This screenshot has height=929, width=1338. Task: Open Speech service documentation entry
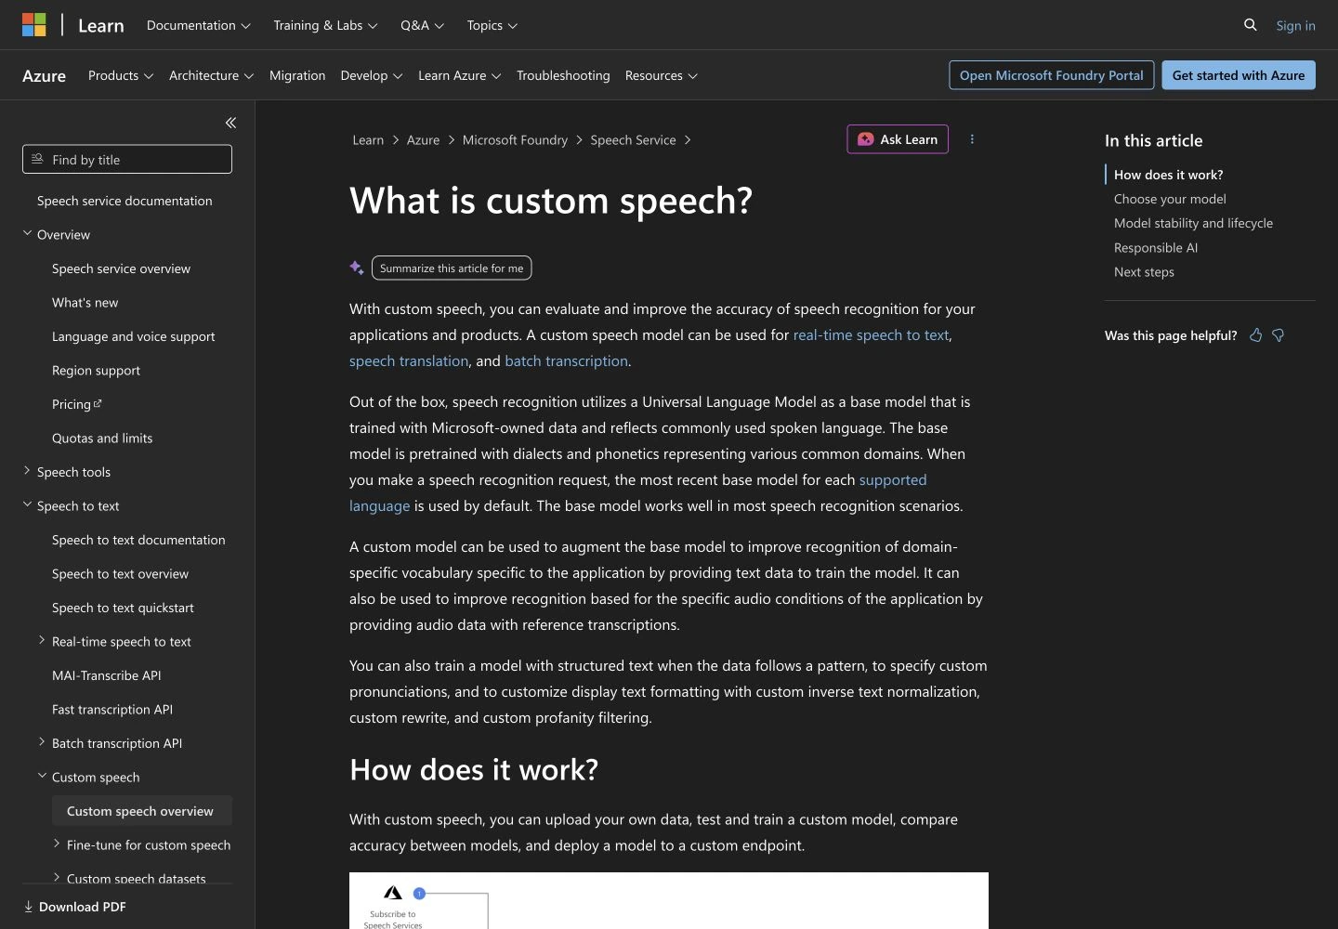(125, 201)
